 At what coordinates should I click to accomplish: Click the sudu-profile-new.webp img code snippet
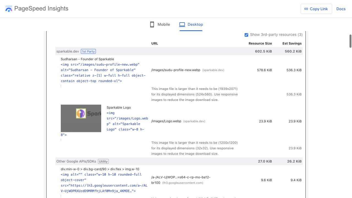pos(103,73)
